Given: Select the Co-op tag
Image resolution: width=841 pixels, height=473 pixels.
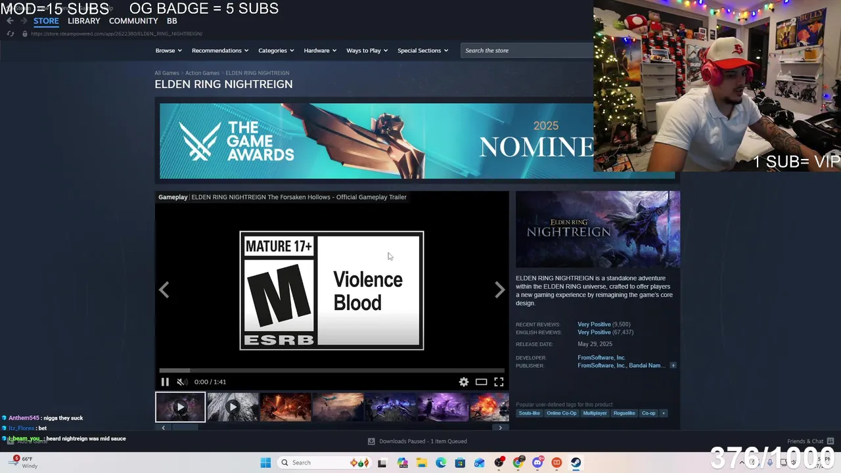Looking at the screenshot, I should point(648,413).
